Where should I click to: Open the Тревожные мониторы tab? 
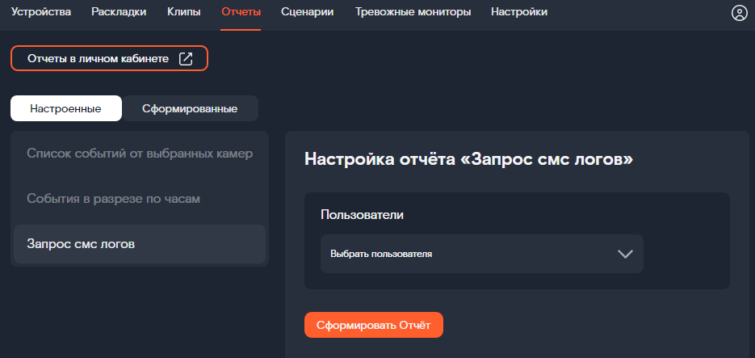coord(412,12)
